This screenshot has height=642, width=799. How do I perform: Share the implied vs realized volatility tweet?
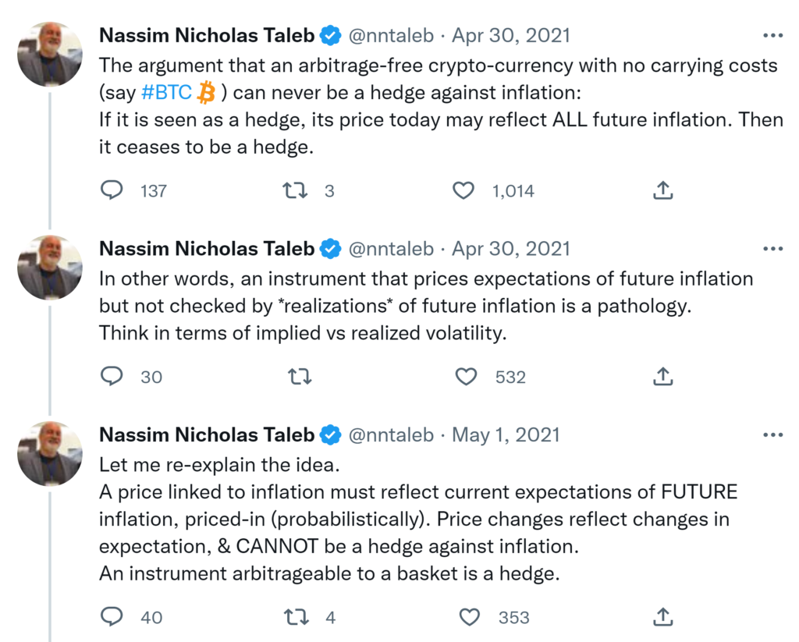point(662,377)
